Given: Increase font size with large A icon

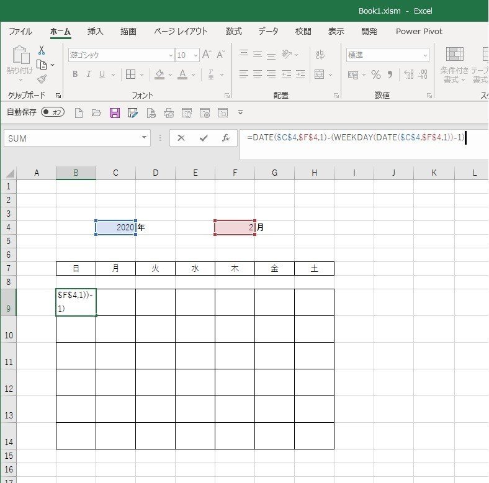Looking at the screenshot, I should point(207,54).
